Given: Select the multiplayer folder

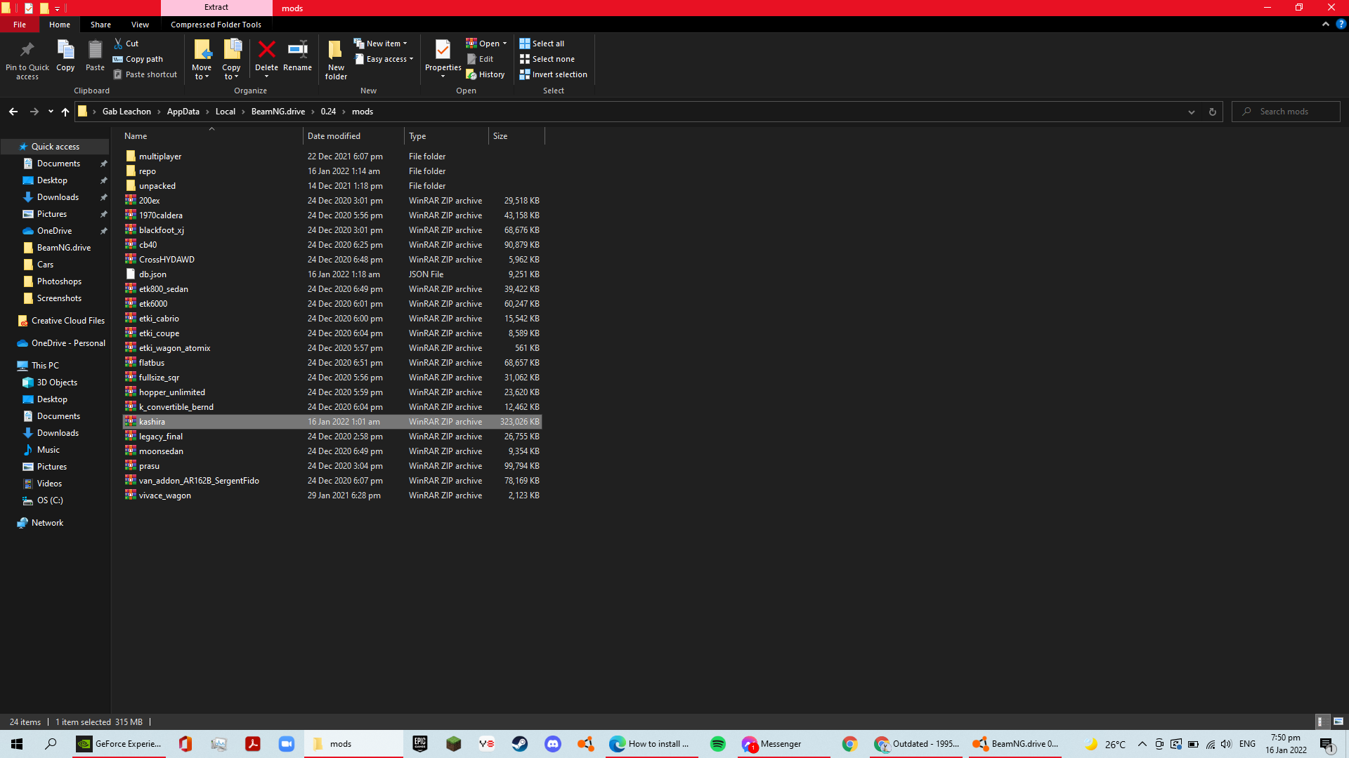Looking at the screenshot, I should (x=332, y=157).
